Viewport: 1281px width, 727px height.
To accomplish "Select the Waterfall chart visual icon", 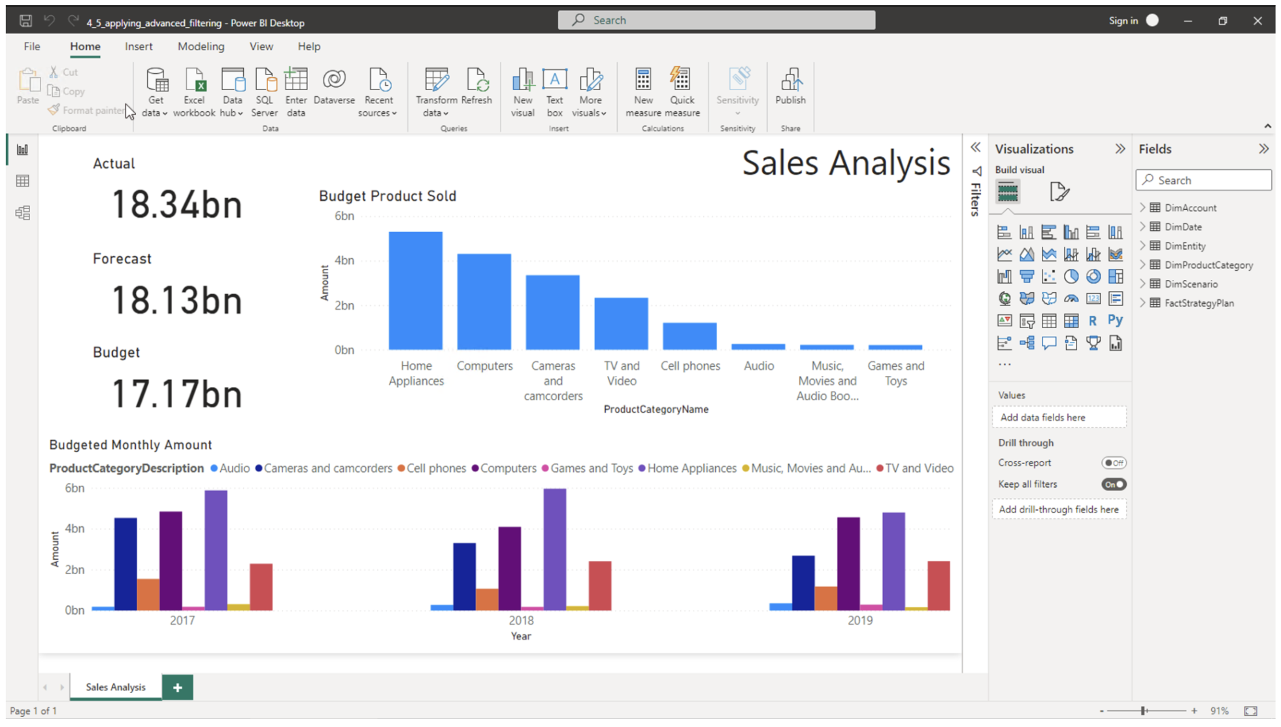I will point(1005,277).
